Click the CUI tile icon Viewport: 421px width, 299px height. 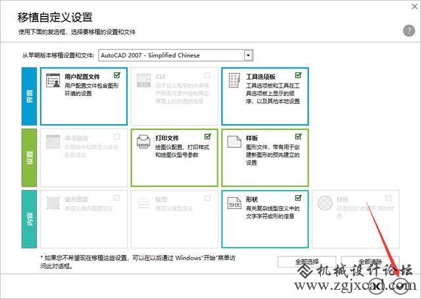click(x=144, y=81)
